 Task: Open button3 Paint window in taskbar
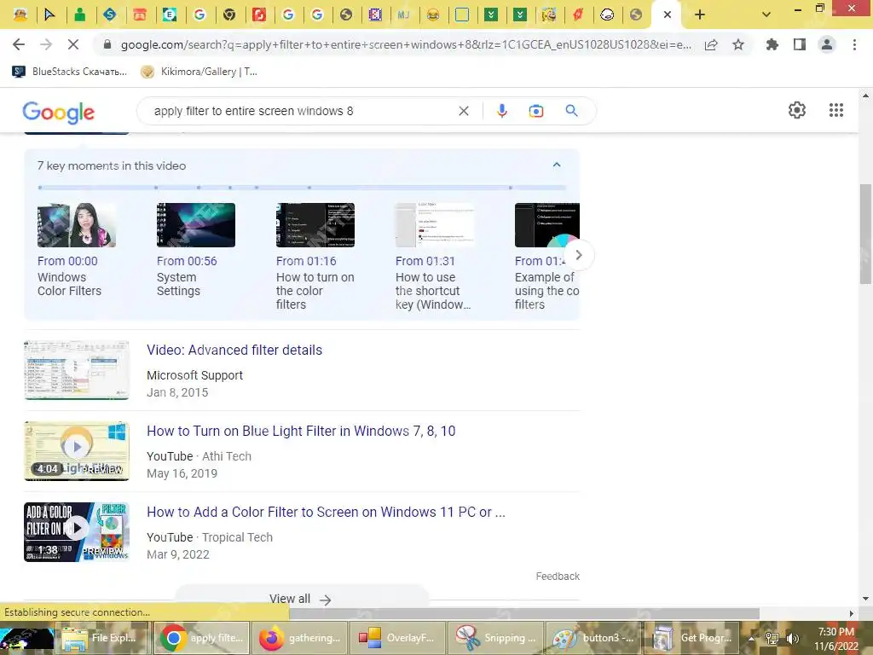click(593, 638)
